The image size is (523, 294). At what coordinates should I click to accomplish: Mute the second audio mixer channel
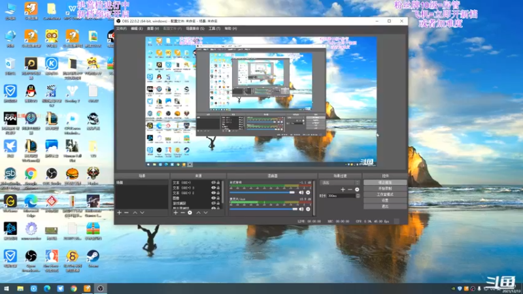coord(301,209)
